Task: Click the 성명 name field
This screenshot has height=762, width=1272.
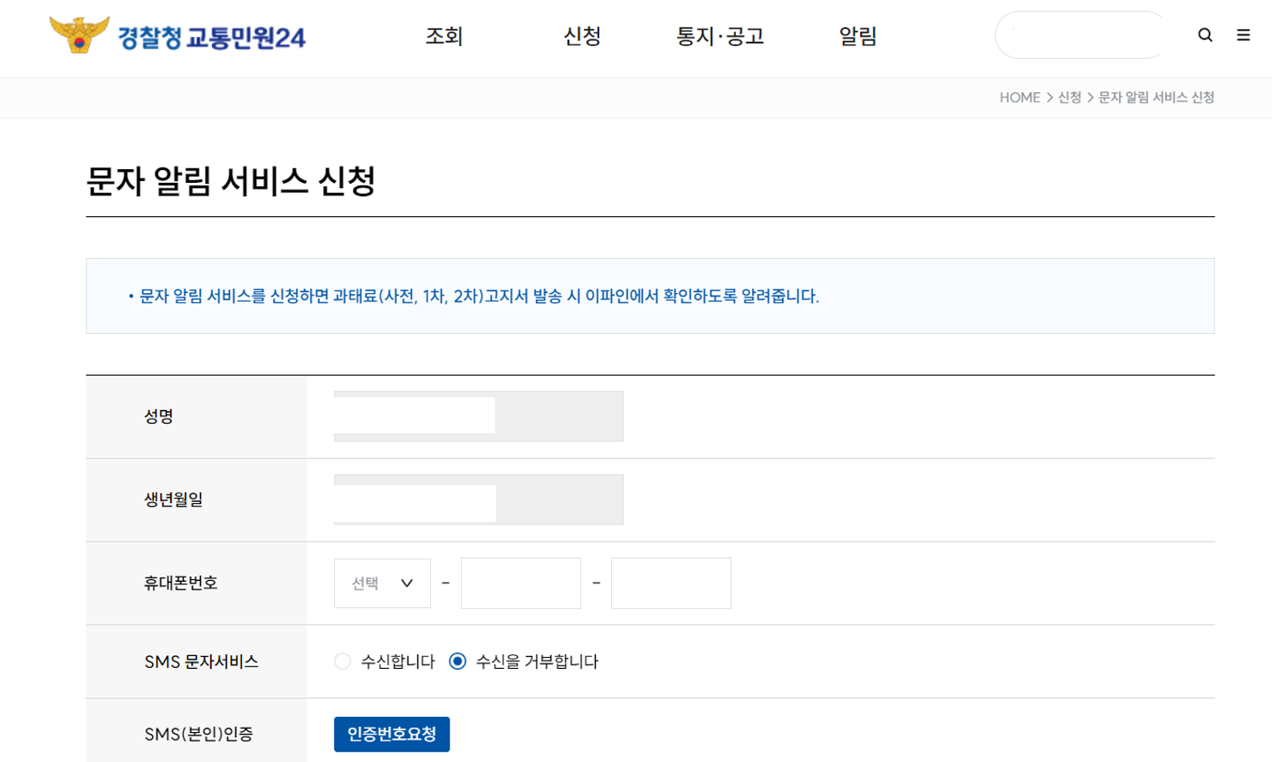Action: [x=415, y=416]
